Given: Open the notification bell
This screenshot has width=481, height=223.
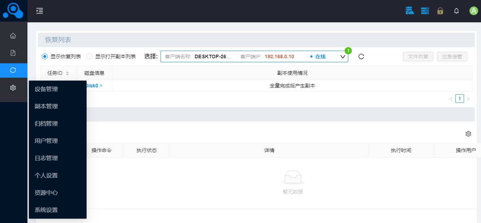Looking at the screenshot, I should point(456,11).
